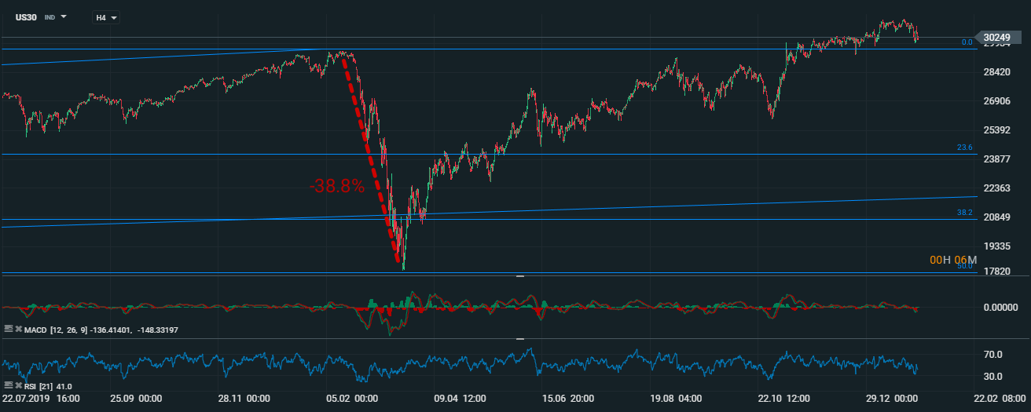Click the current price tag 30249

(996, 37)
